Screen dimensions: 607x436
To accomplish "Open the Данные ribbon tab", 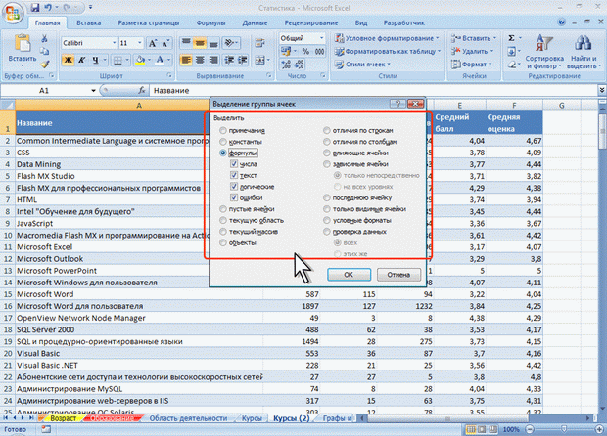I will click(255, 22).
